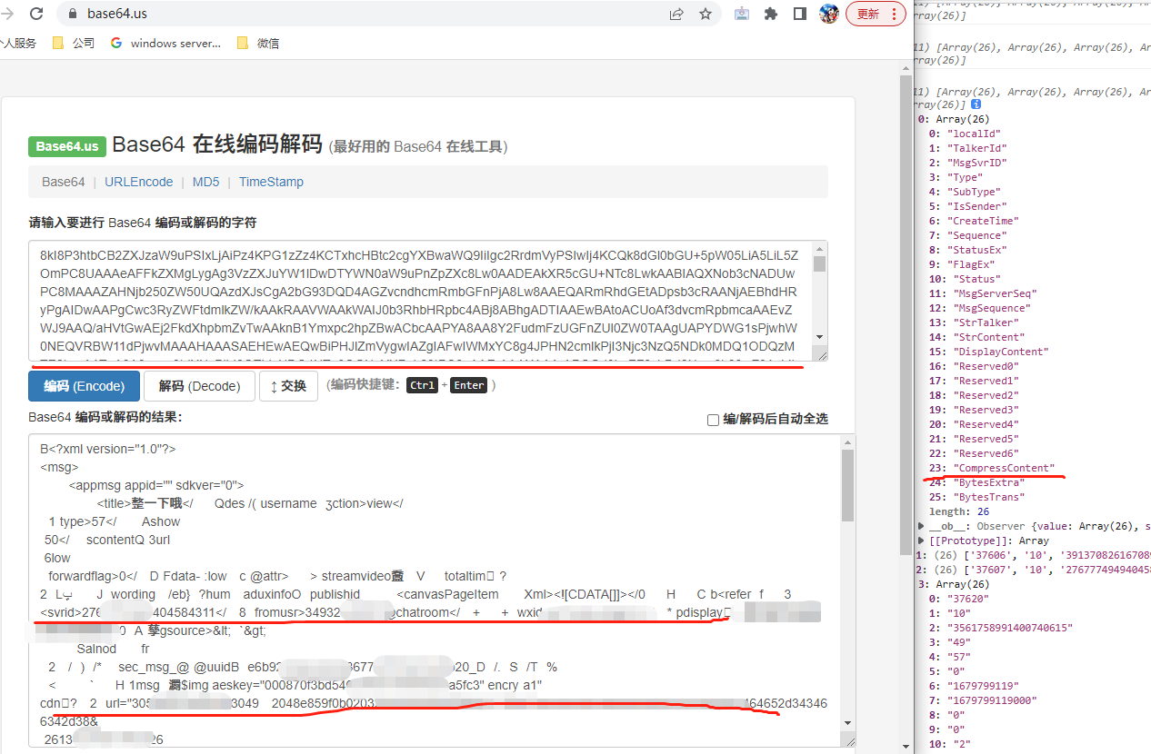Open the share icon next to the address bar
1151x754 pixels.
pos(676,14)
